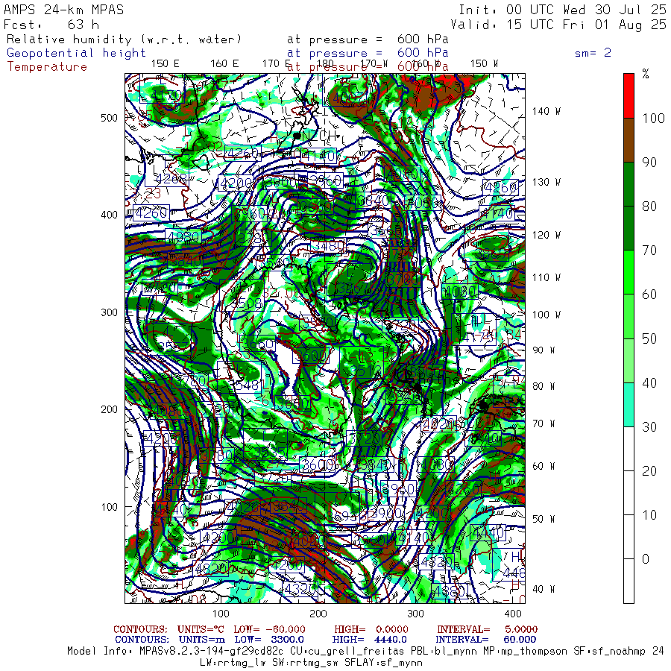Click the light green 40–50% colorbar segment

pos(629,360)
